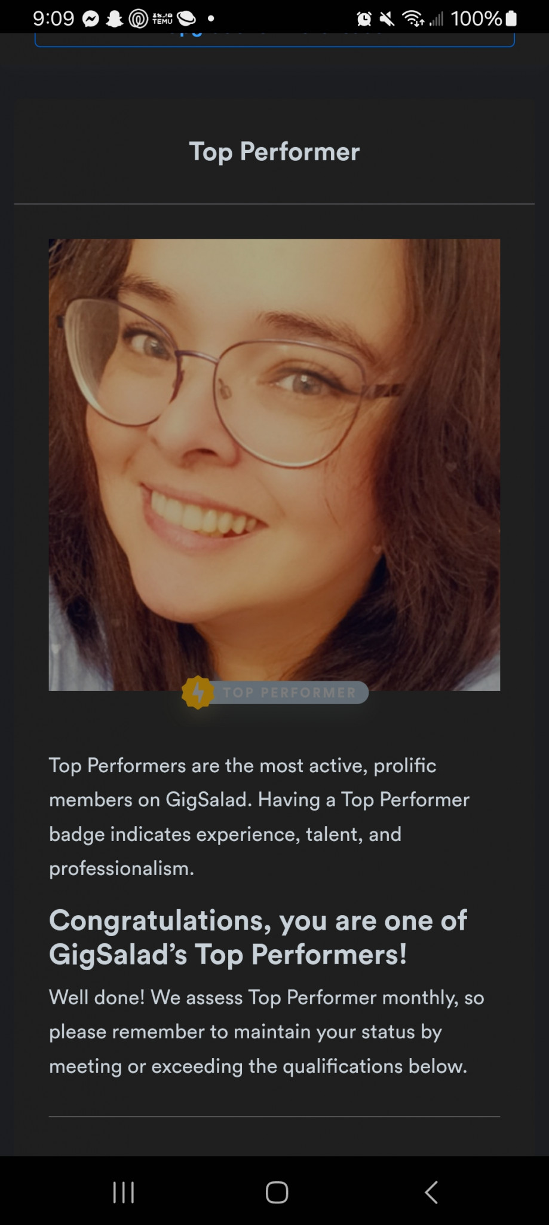Click the gold lightning bolt badge icon
Viewport: 549px width, 1225px height.
198,692
